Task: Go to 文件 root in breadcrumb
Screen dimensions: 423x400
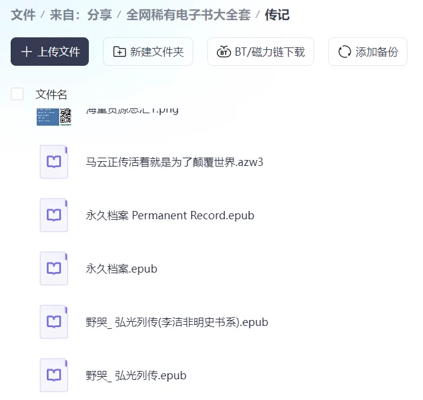Action: click(23, 15)
